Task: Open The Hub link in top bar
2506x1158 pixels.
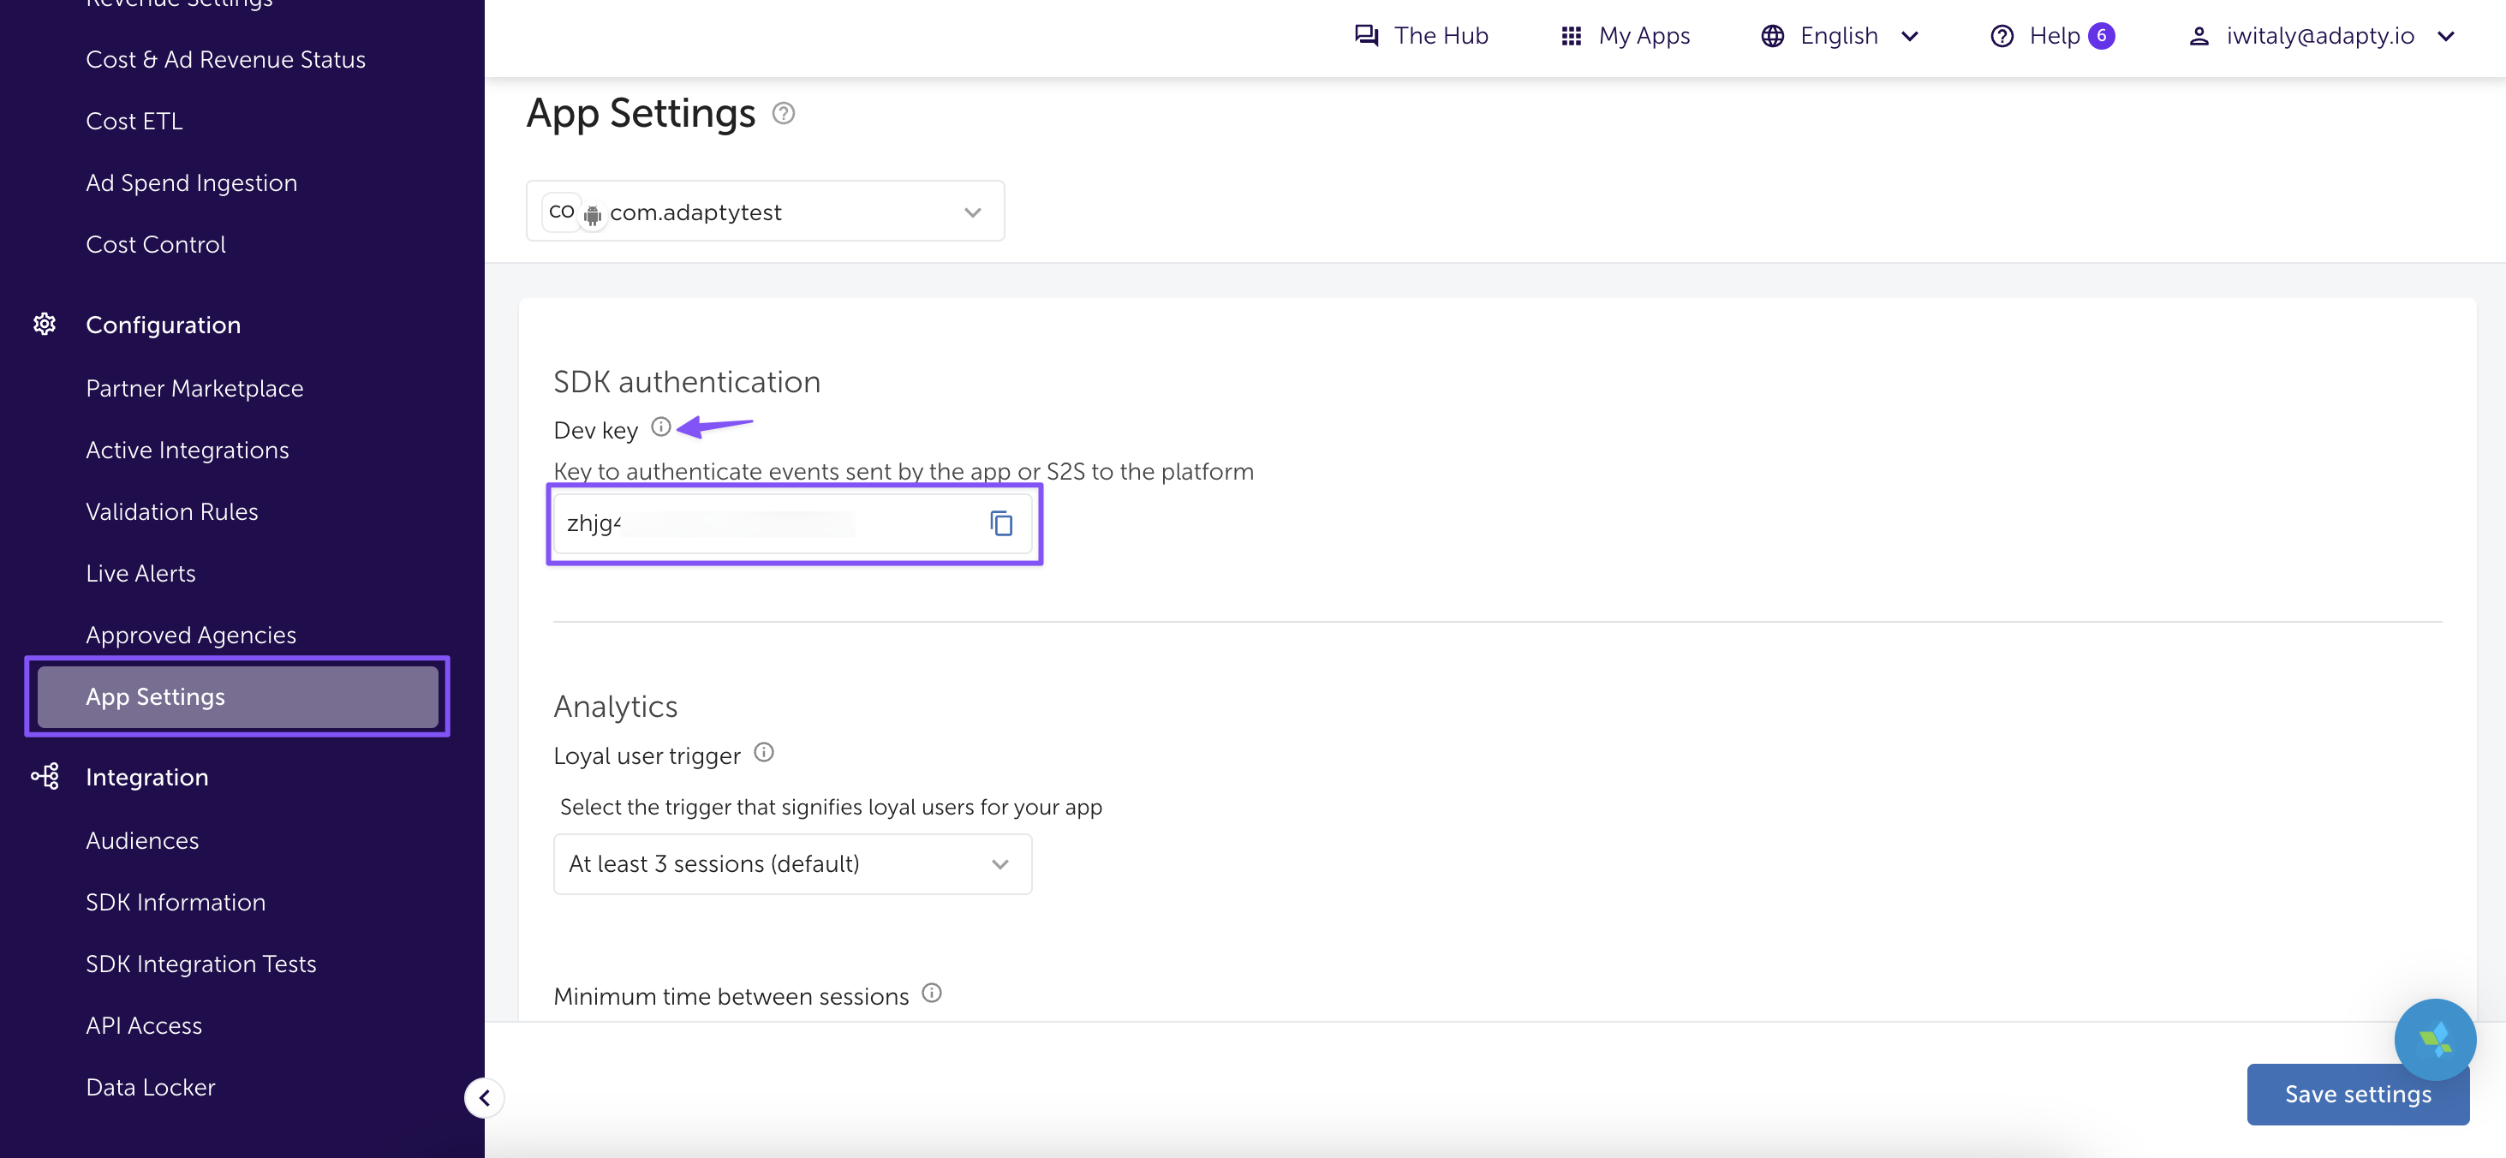Action: 1422,36
